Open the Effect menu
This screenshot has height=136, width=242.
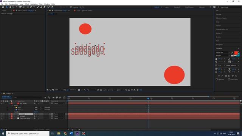pos(27,4)
